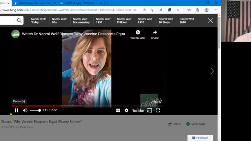
Task: Toggle closed captions CC button
Action: pyautogui.click(x=118, y=110)
